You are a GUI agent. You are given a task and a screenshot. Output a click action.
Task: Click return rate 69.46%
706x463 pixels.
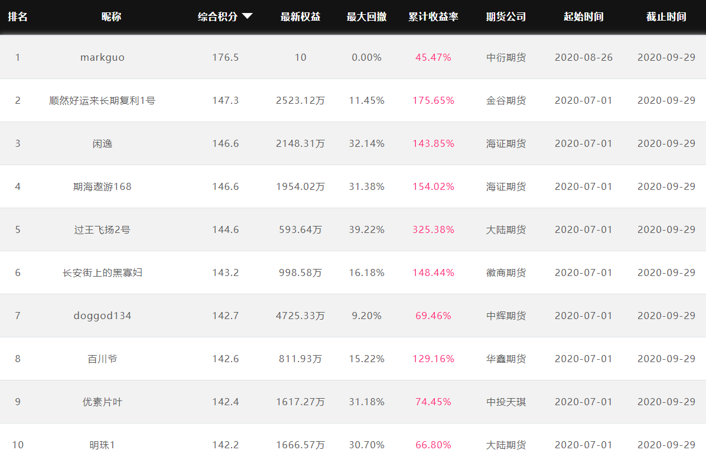[x=433, y=316]
